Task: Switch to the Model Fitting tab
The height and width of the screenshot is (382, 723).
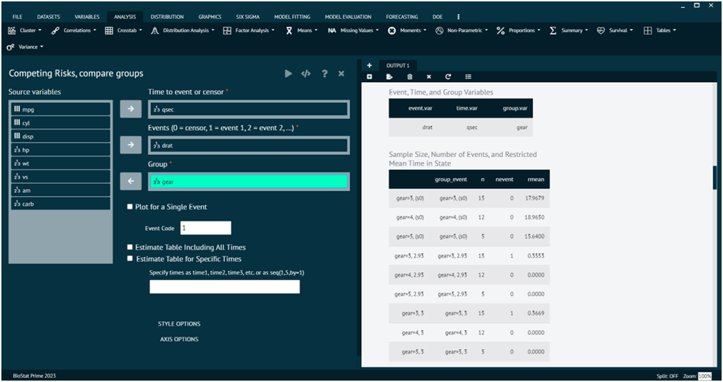Action: pos(292,16)
